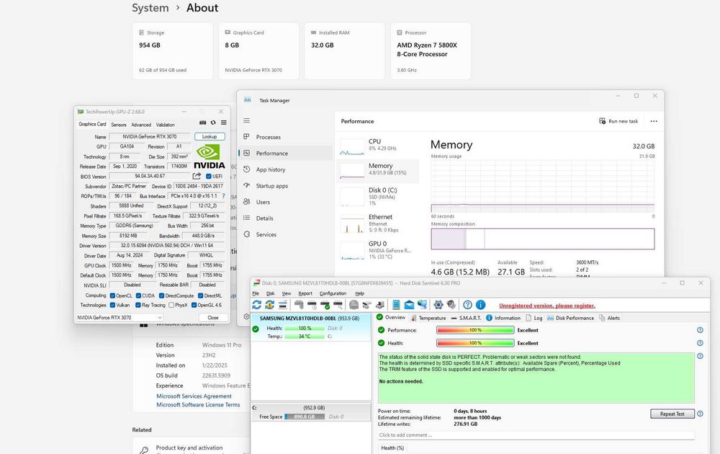This screenshot has width=720, height=454.
Task: Open the GPU selection dropdown in GPU-Z
Action: click(x=120, y=318)
